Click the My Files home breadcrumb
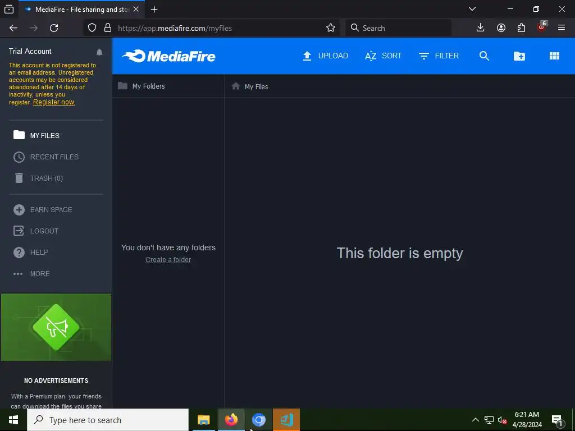Screen dimensions: 575x431 (250, 86)
